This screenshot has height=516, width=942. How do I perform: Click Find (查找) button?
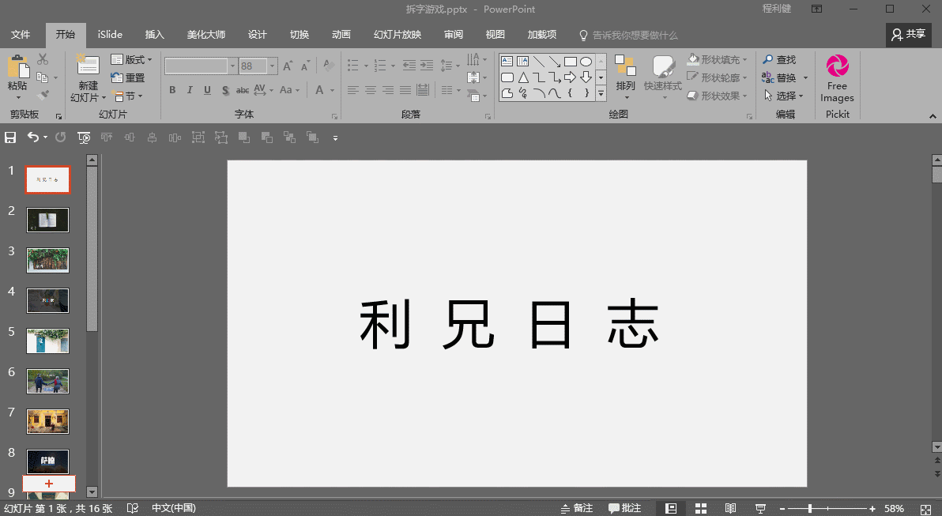(779, 59)
